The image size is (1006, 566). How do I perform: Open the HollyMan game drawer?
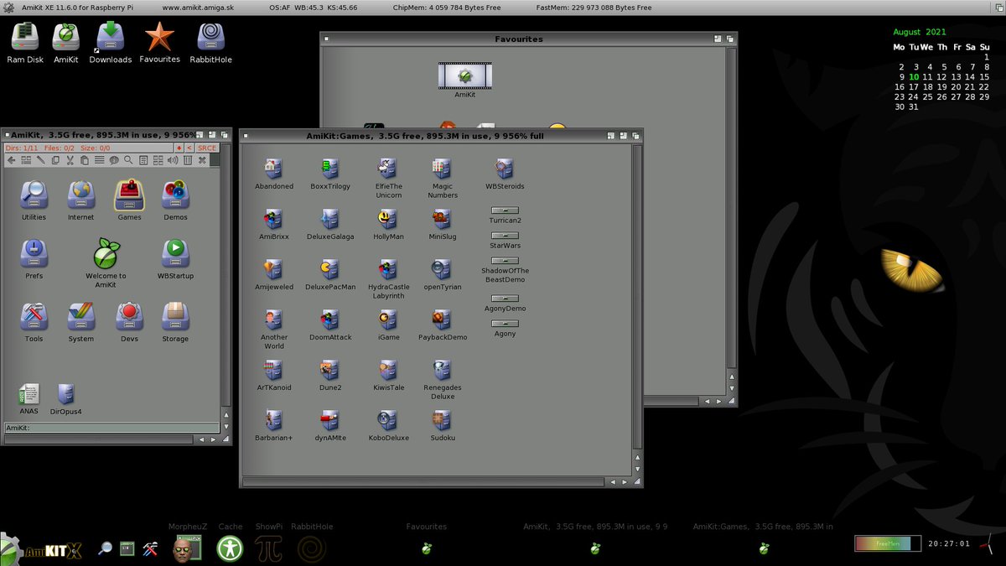(x=388, y=224)
